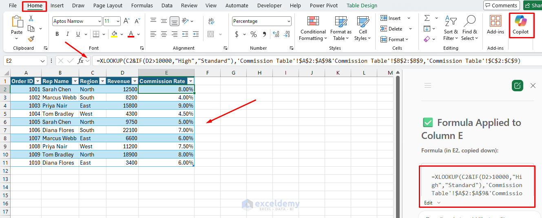
Task: Open Sort & Filter menu
Action: (x=451, y=29)
